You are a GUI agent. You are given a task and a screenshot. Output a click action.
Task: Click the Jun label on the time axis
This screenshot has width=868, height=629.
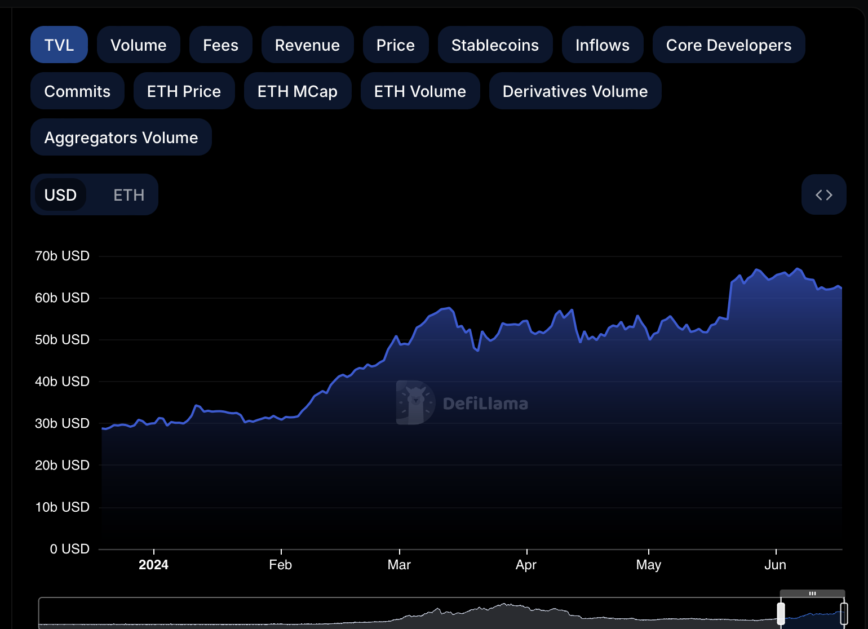click(775, 565)
